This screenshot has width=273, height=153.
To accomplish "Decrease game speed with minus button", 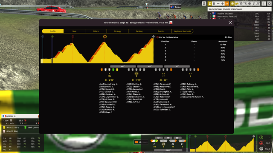I will click(x=218, y=3).
